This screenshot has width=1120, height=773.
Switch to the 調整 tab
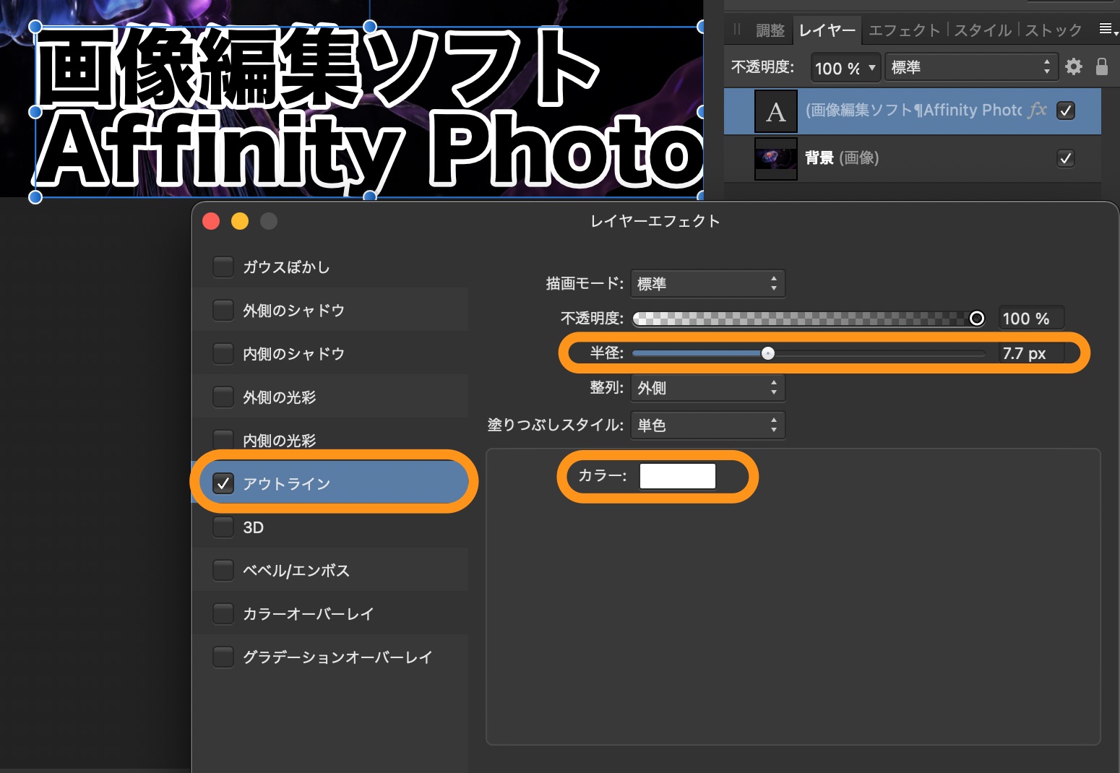pos(772,30)
